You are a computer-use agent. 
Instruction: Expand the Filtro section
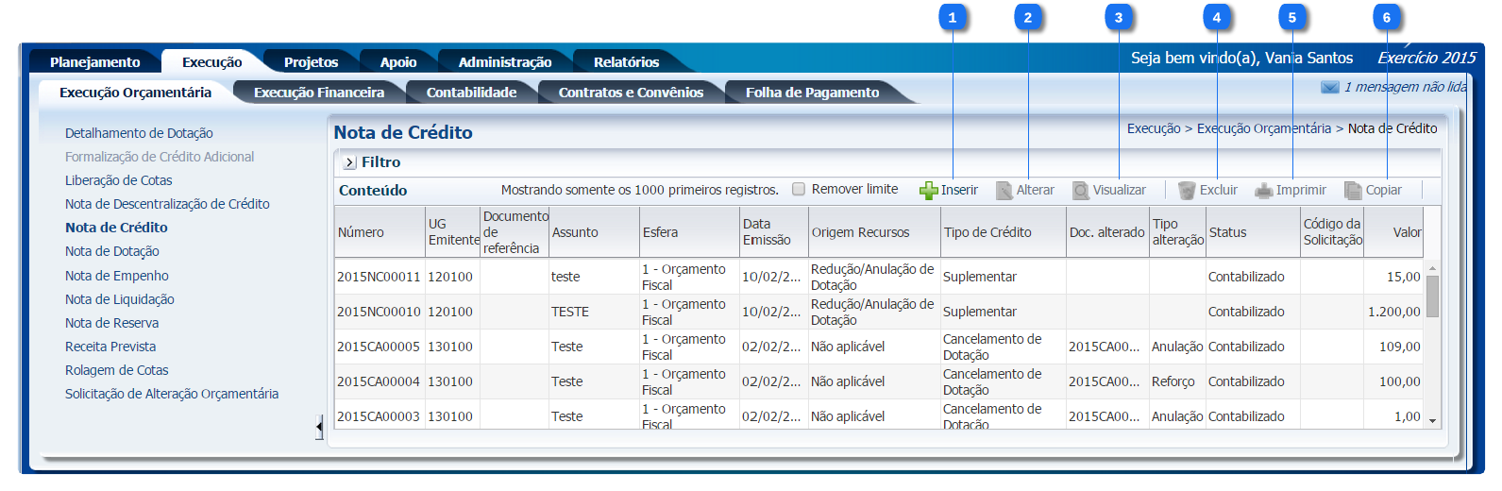tap(349, 162)
